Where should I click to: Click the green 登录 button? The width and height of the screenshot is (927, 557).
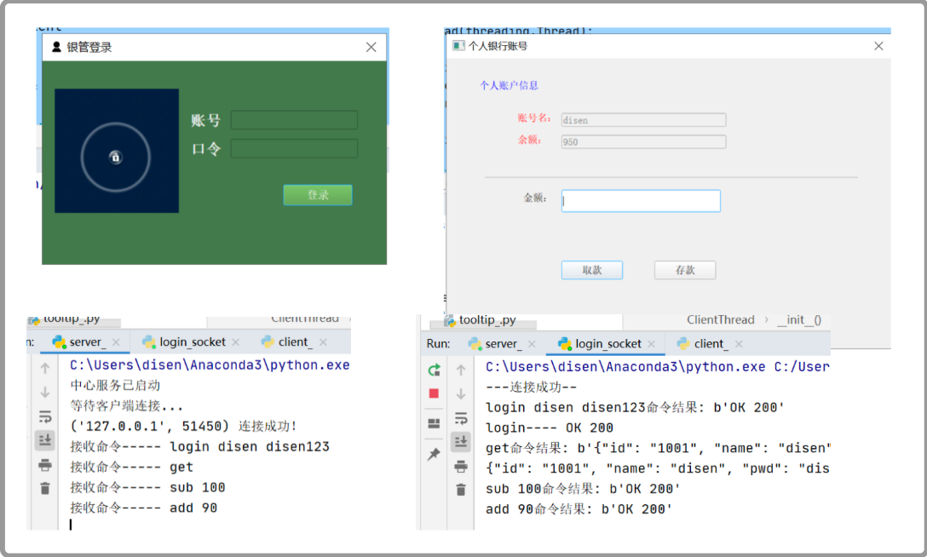[x=318, y=195]
